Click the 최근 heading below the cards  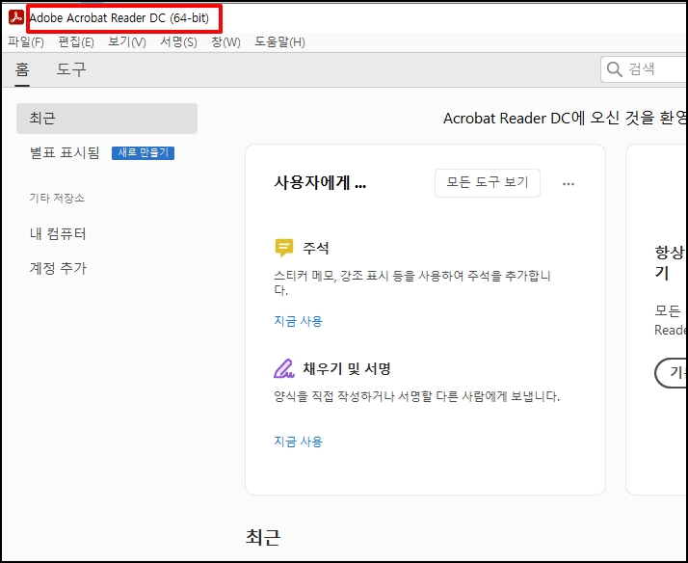click(263, 537)
